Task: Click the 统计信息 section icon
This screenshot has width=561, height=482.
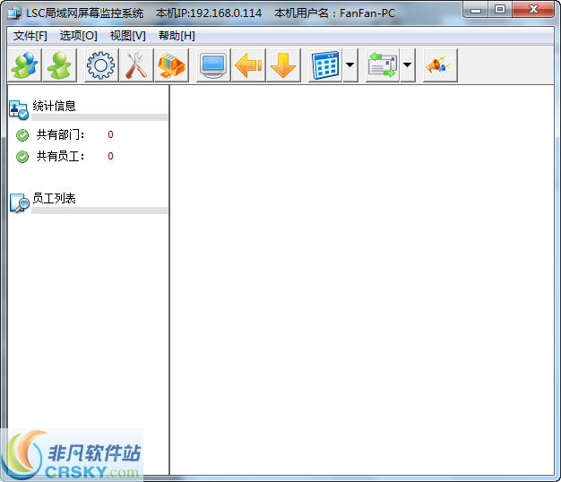Action: tap(19, 110)
